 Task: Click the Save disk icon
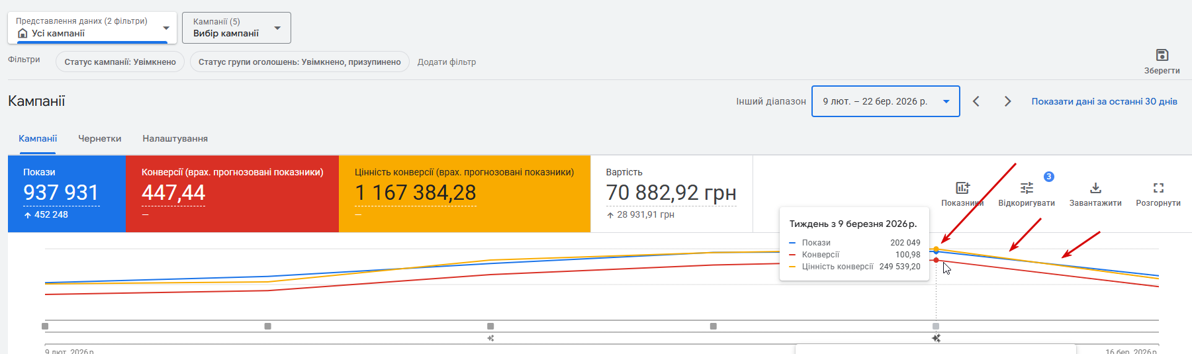click(x=1162, y=55)
